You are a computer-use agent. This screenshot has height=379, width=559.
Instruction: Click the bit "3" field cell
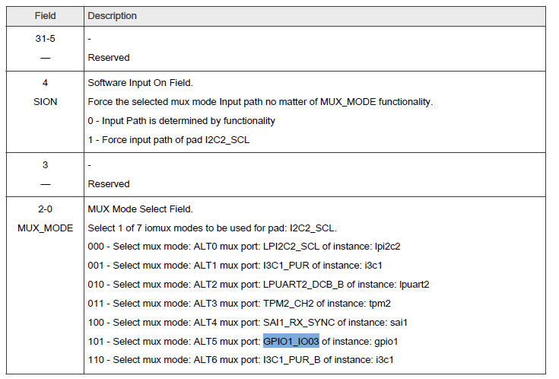[x=45, y=164]
